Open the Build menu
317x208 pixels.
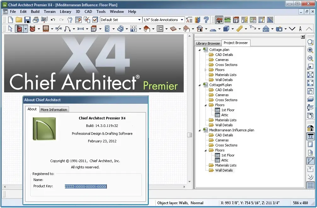(35, 12)
